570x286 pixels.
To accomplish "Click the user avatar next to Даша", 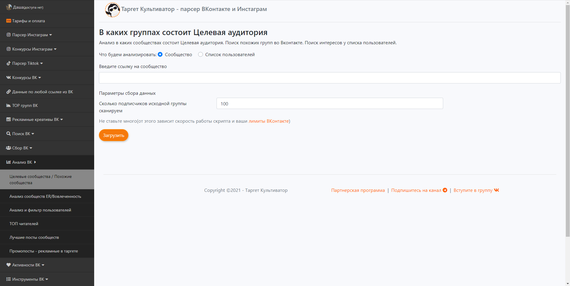I will pos(9,7).
